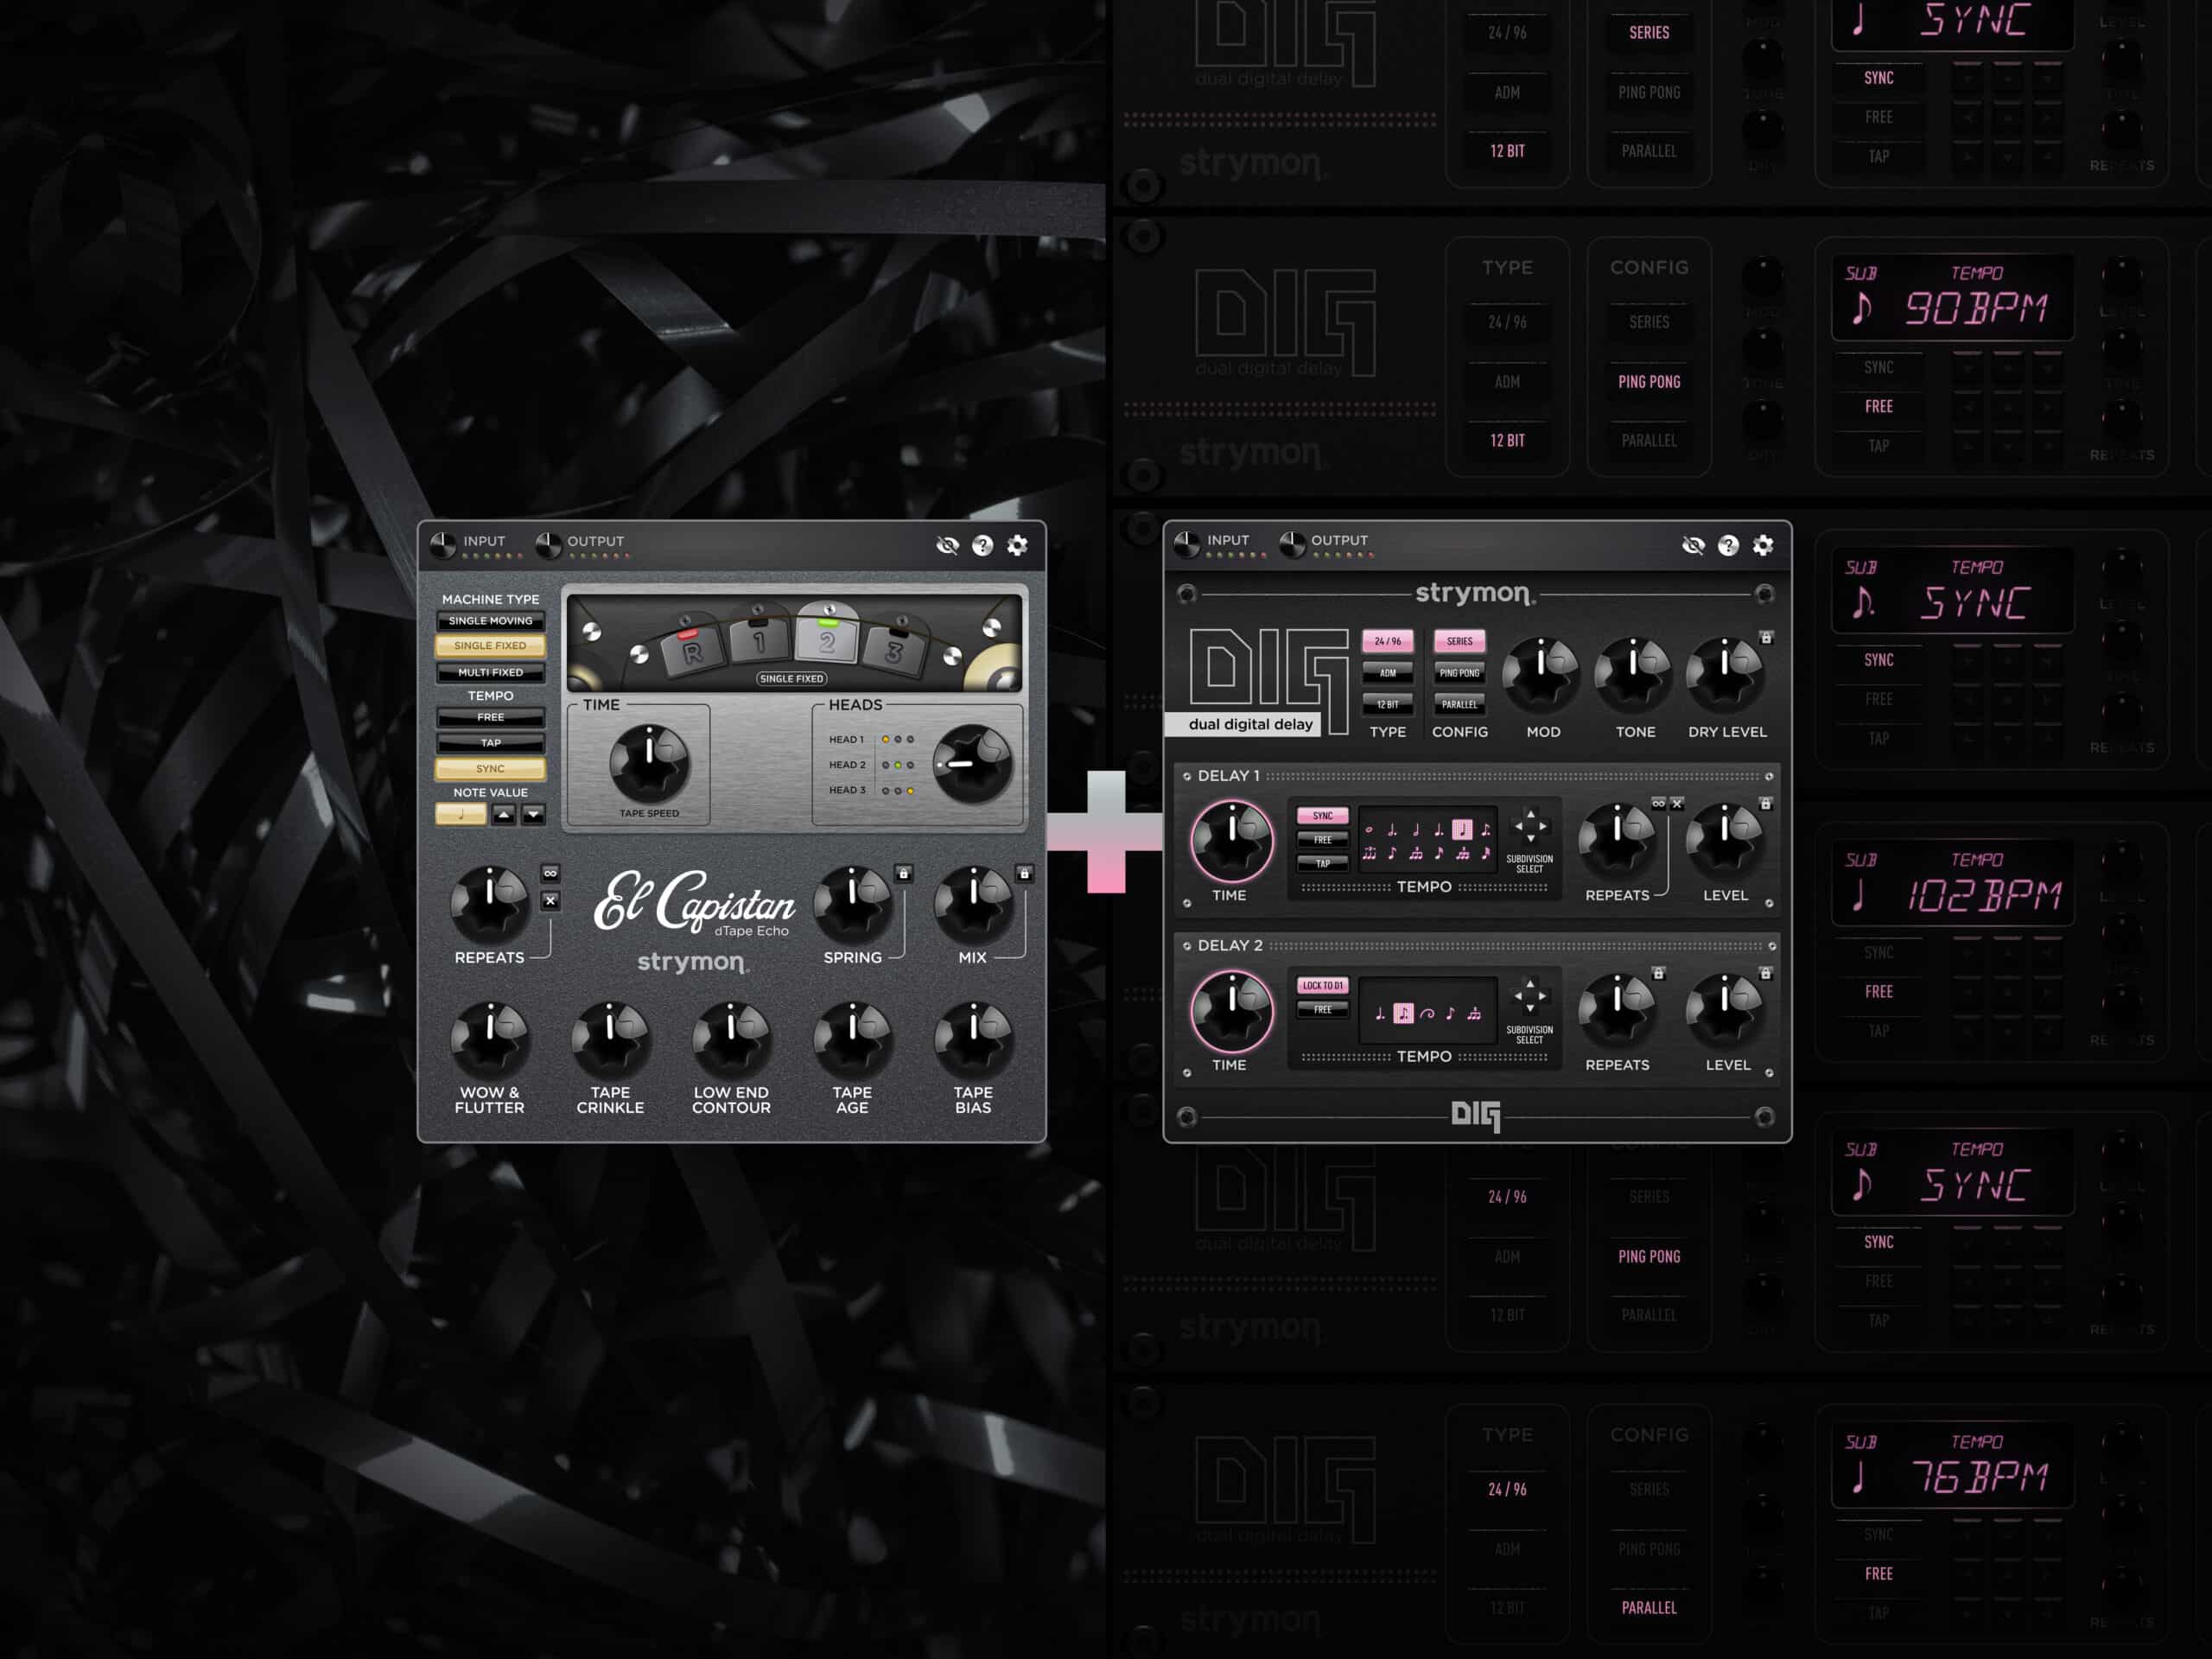Screen dimensions: 2212x1659
Task: Select Multi Fixed machine type
Action: [x=490, y=672]
